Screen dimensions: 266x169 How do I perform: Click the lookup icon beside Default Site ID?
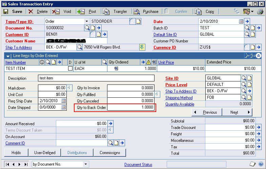(x=247, y=34)
